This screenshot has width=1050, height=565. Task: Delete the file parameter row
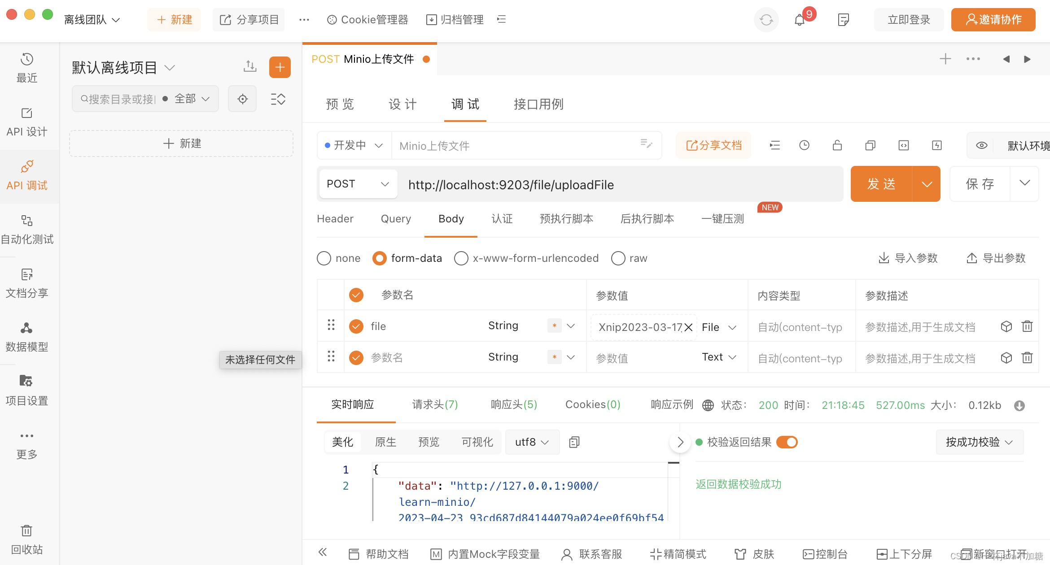click(1027, 326)
